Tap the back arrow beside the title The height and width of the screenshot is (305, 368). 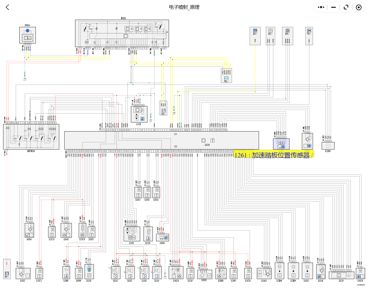point(7,7)
